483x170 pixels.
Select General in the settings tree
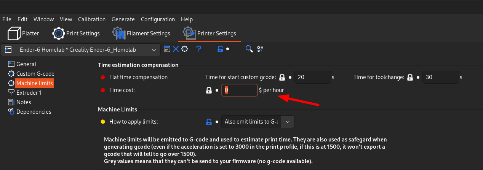[26, 64]
